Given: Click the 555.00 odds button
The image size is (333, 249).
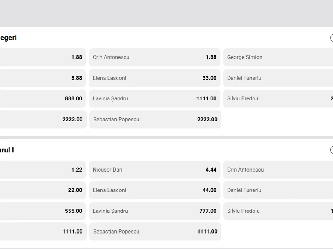Looking at the screenshot, I should click(42, 211).
